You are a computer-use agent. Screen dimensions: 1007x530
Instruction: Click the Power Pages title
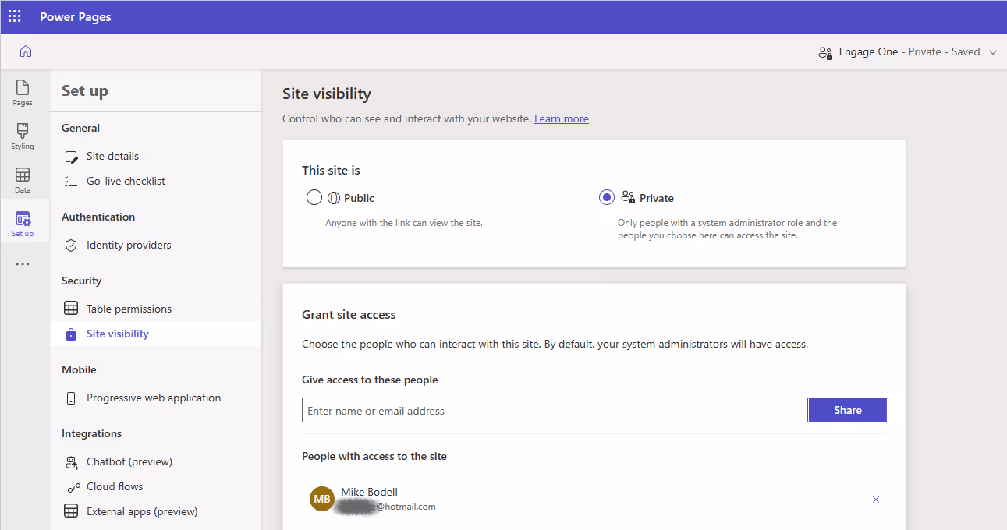pos(76,17)
